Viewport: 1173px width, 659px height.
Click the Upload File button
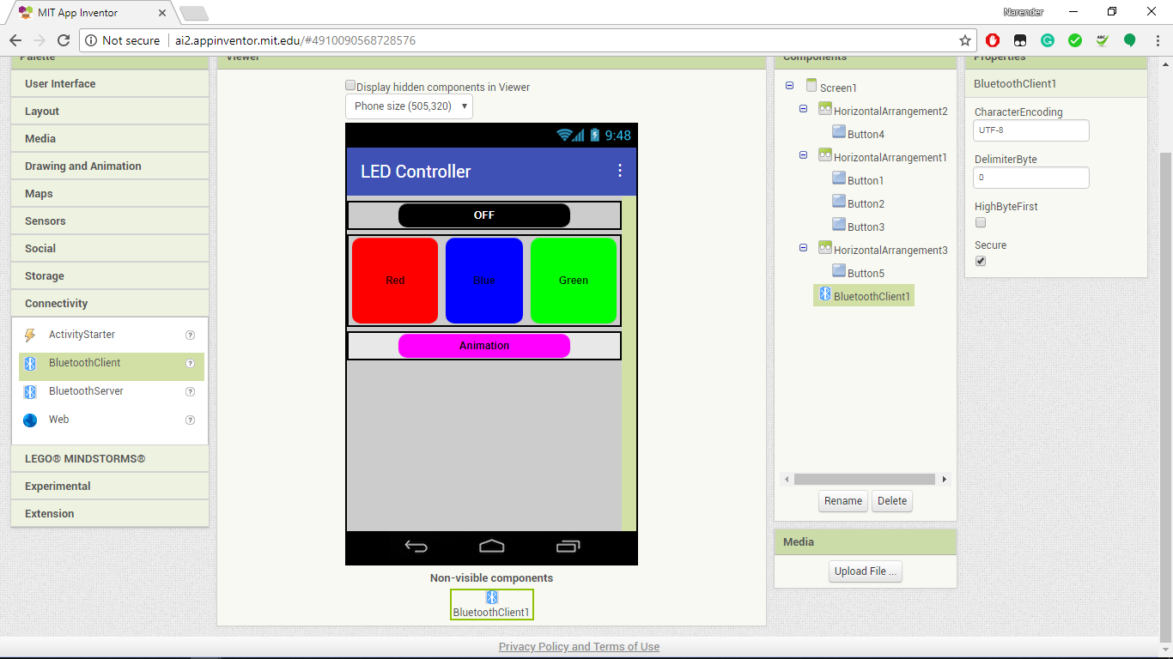(866, 571)
